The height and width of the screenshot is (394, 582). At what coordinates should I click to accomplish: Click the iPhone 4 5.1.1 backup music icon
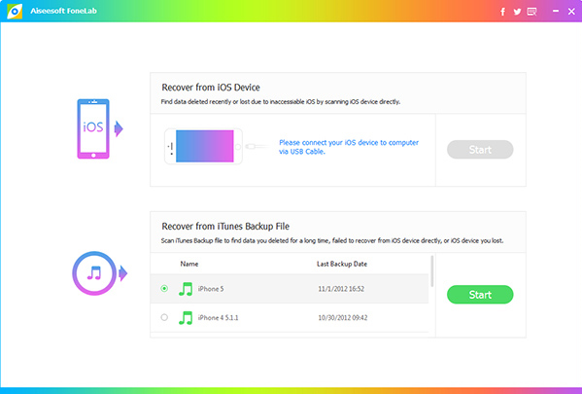pyautogui.click(x=186, y=318)
